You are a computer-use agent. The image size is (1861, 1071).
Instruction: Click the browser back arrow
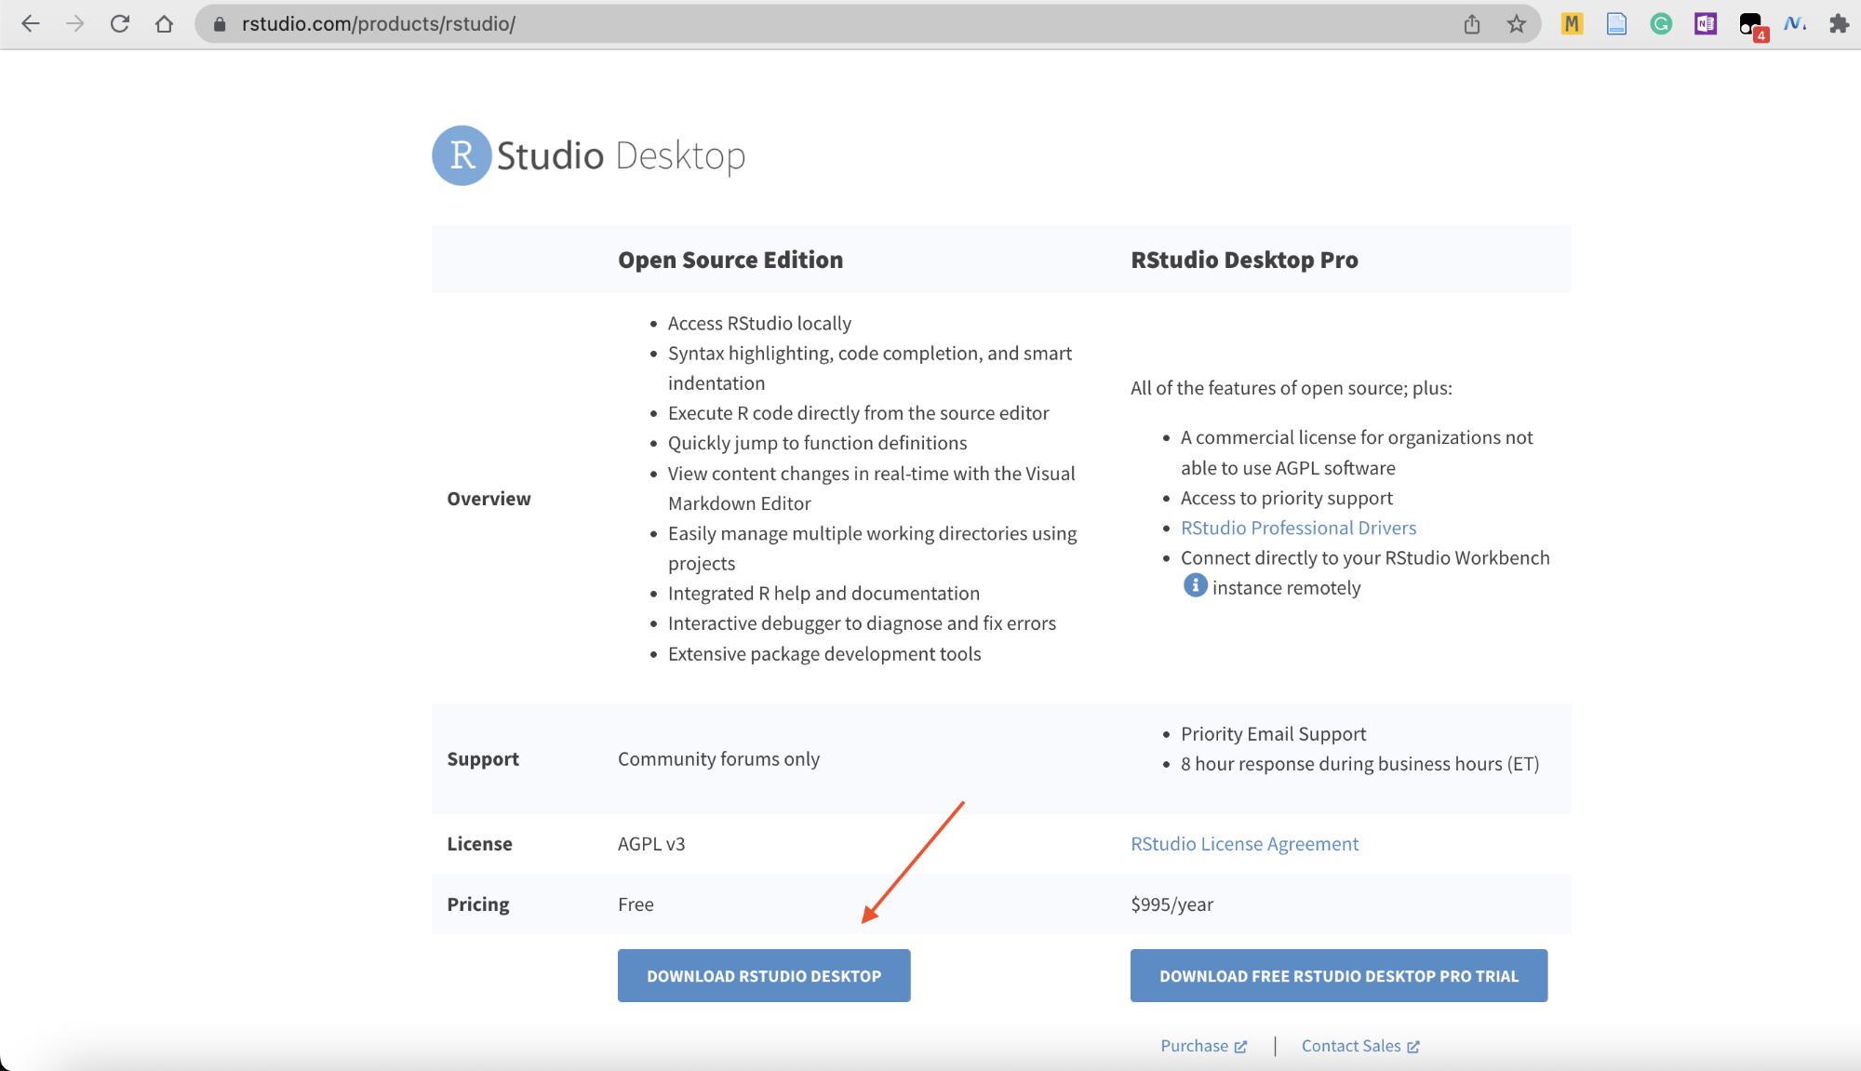point(31,24)
